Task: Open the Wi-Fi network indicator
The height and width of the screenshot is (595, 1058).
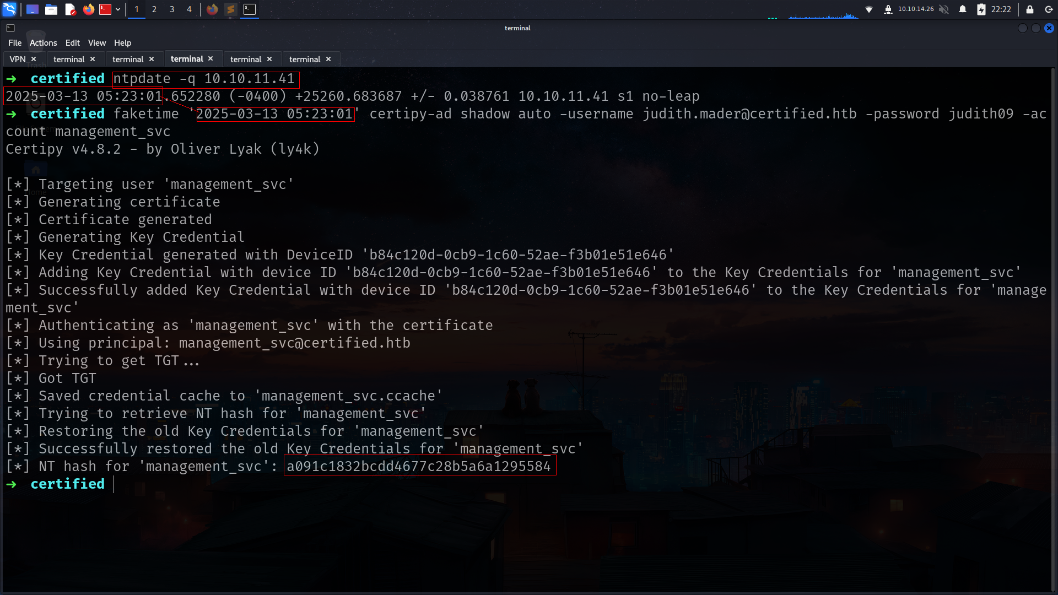Action: (x=869, y=9)
